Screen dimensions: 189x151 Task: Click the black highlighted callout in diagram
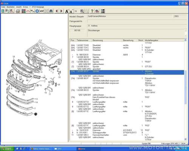(36, 114)
